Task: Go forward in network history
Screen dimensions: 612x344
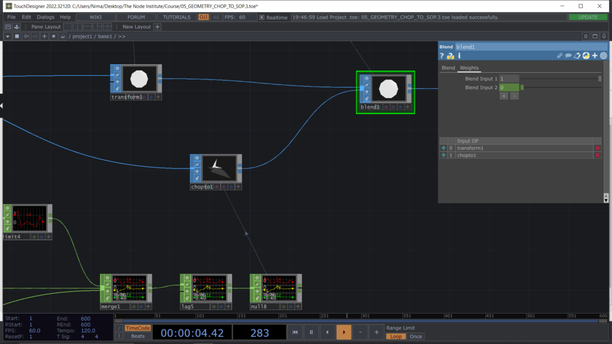Action: point(35,36)
